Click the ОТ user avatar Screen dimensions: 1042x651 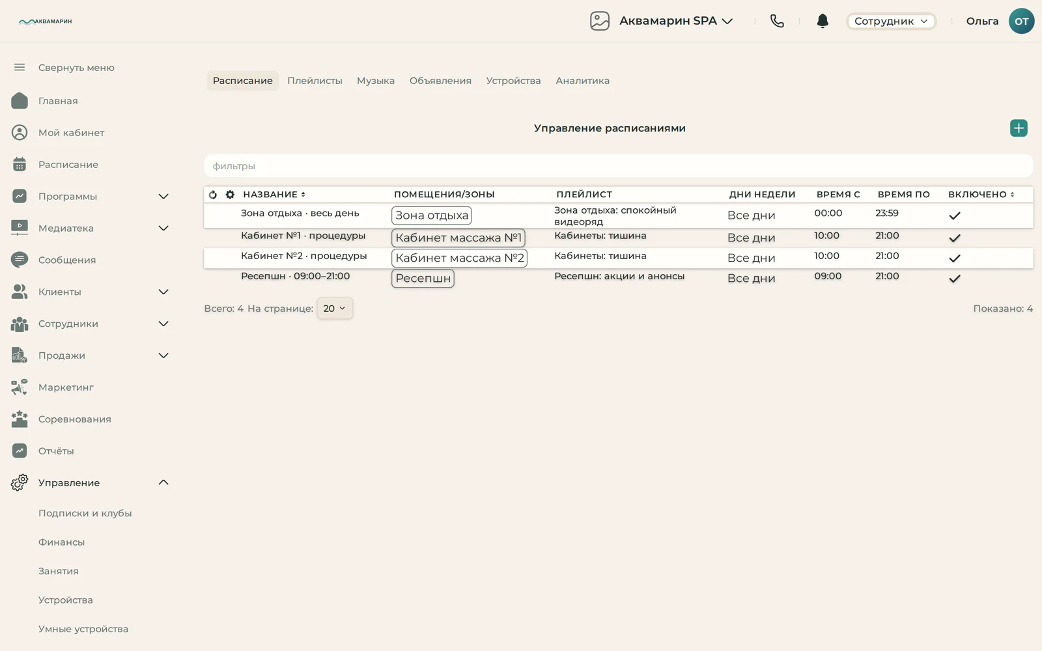[1021, 21]
